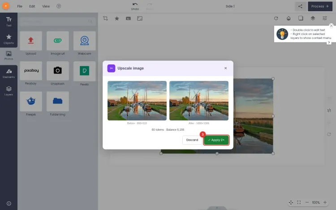Click the info icon in sidebar
This screenshot has width=336, height=210.
point(9,203)
